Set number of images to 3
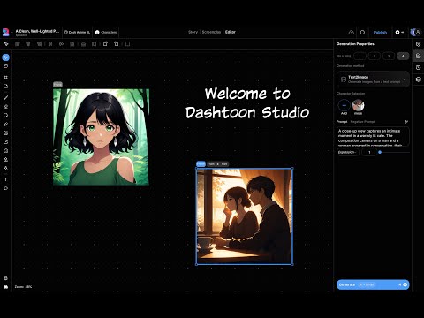 [x=389, y=56]
